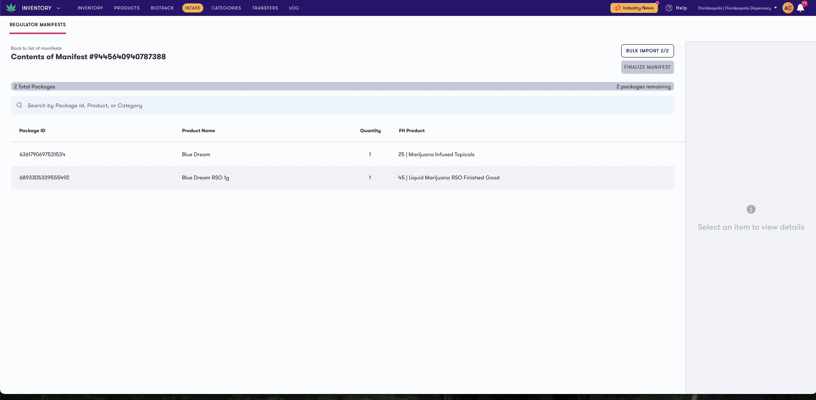Open the Log nav tab
The width and height of the screenshot is (816, 400).
coord(294,8)
